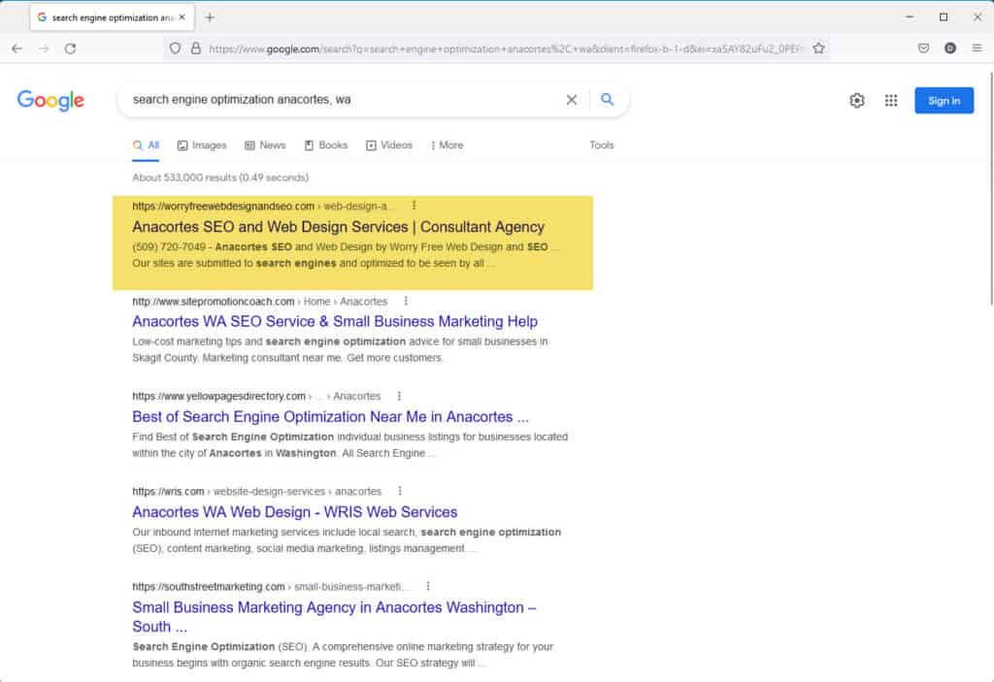994x682 pixels.
Task: Expand the More search categories
Action: (447, 146)
